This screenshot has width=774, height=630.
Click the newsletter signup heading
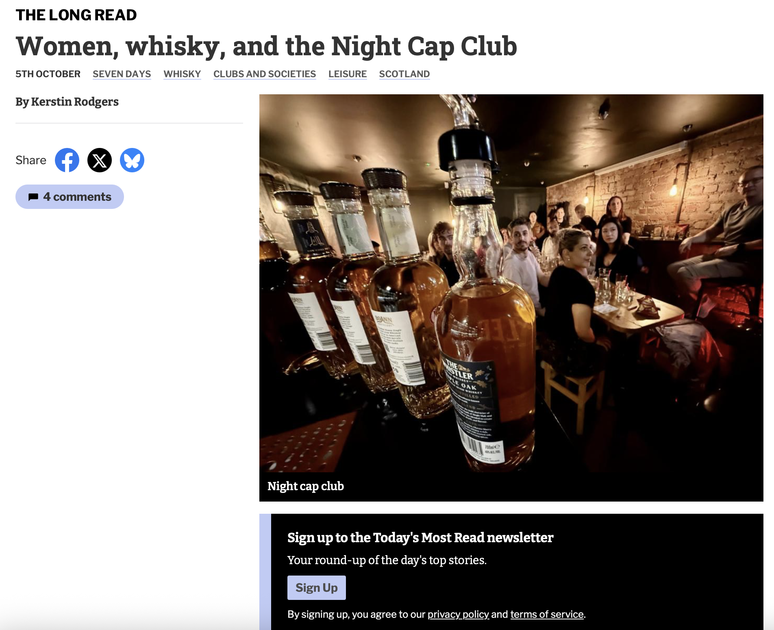pos(420,537)
